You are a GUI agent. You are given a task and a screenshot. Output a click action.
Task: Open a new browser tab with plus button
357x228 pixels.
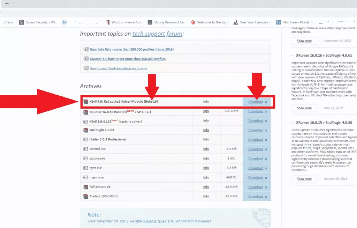[7, 4]
